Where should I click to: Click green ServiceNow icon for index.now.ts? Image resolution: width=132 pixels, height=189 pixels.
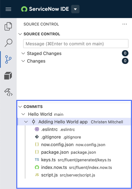(37, 167)
